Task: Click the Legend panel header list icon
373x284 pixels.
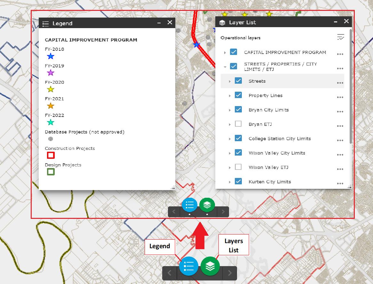Action: (x=45, y=23)
